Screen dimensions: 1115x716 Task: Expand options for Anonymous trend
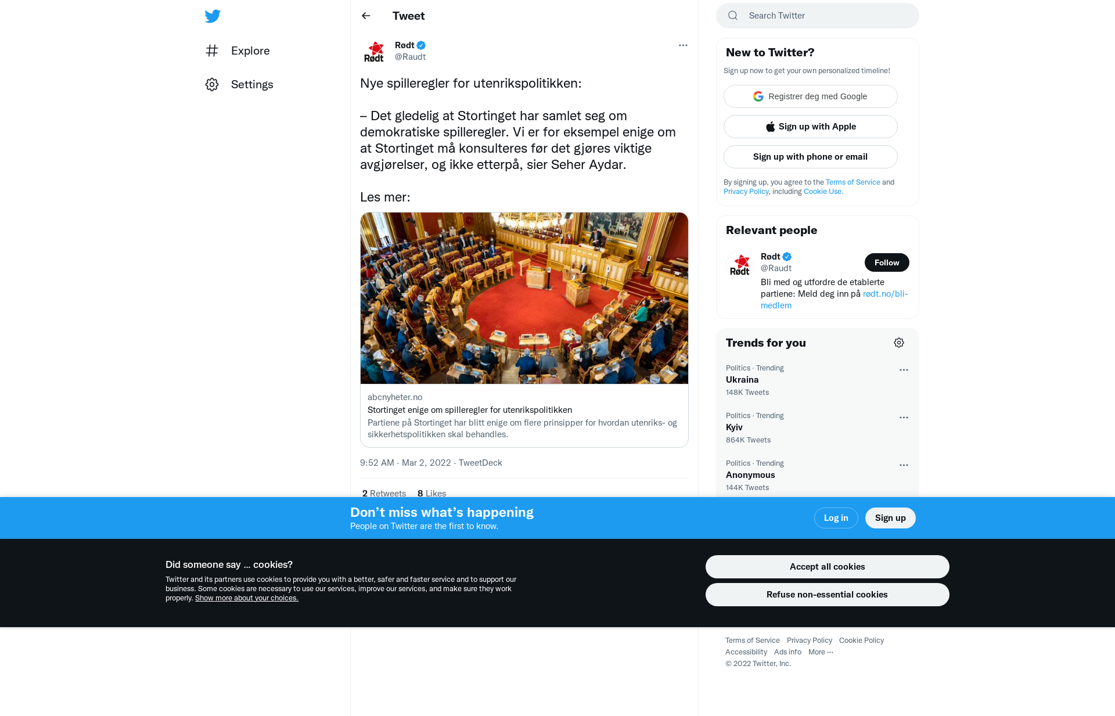904,465
